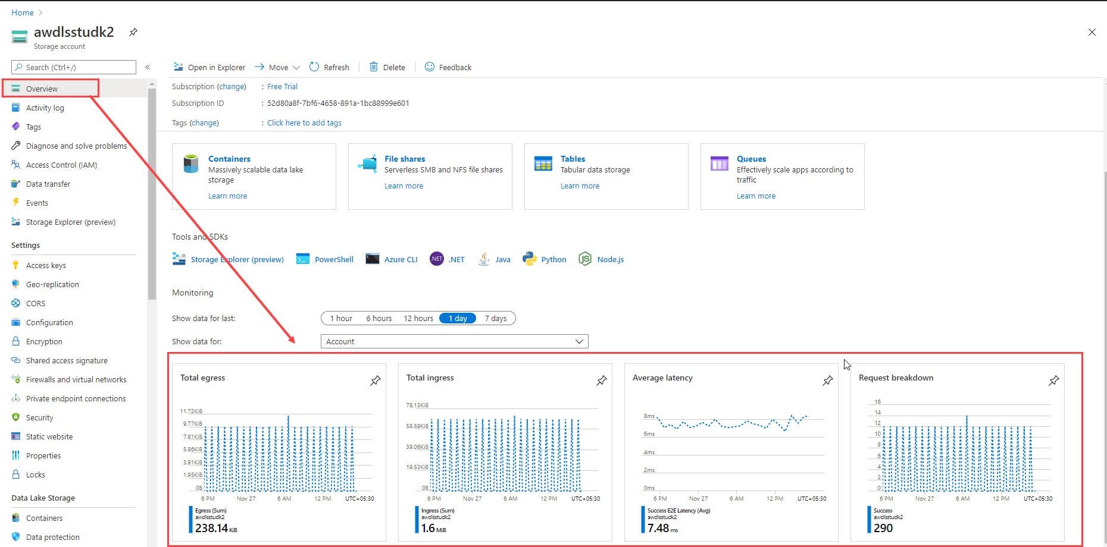Click the Refresh toolbar icon
Image resolution: width=1107 pixels, height=547 pixels.
pyautogui.click(x=314, y=67)
